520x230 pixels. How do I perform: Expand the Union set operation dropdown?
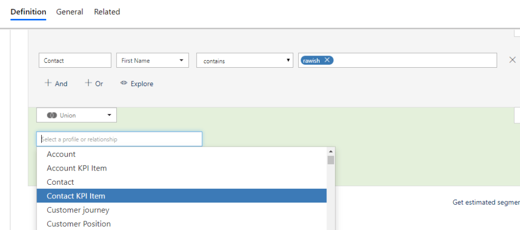tap(109, 116)
